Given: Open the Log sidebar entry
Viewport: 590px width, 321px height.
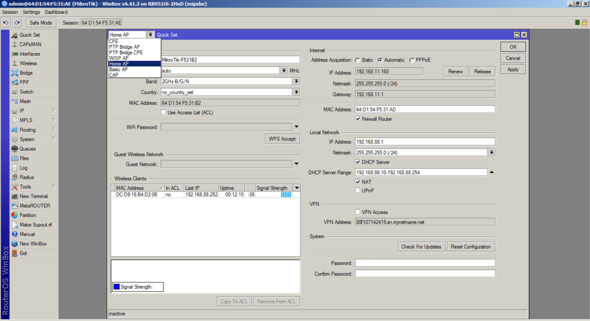Looking at the screenshot, I should 15,167.
